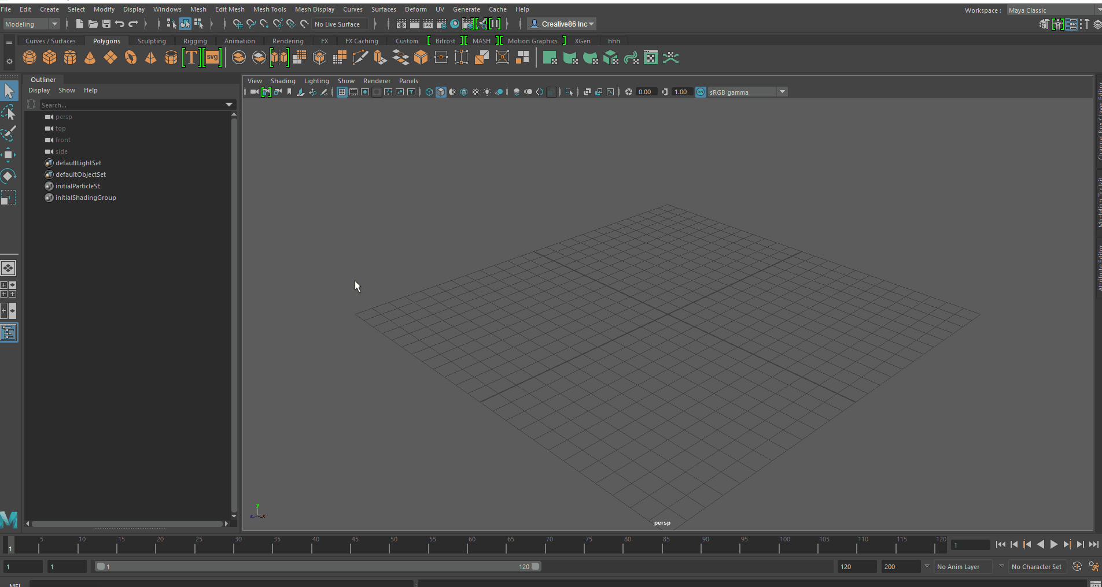Play the animation forwards
This screenshot has height=587, width=1102.
point(1054,544)
